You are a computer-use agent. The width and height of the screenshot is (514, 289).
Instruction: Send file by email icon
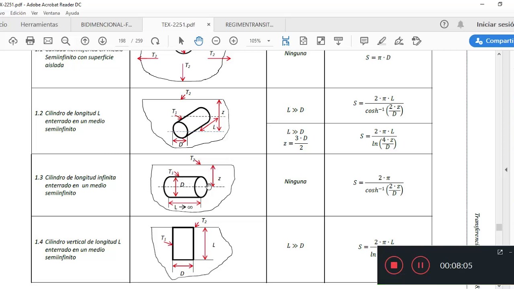coord(48,41)
